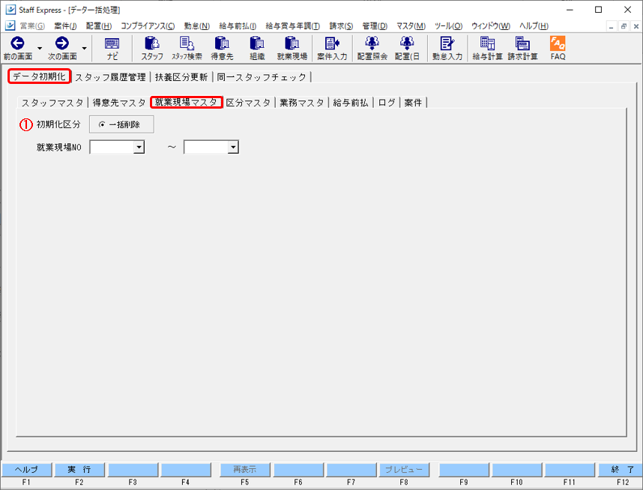643x490 pixels.
Task: Select the 就業現場マスタ sub-tab
Action: (186, 102)
